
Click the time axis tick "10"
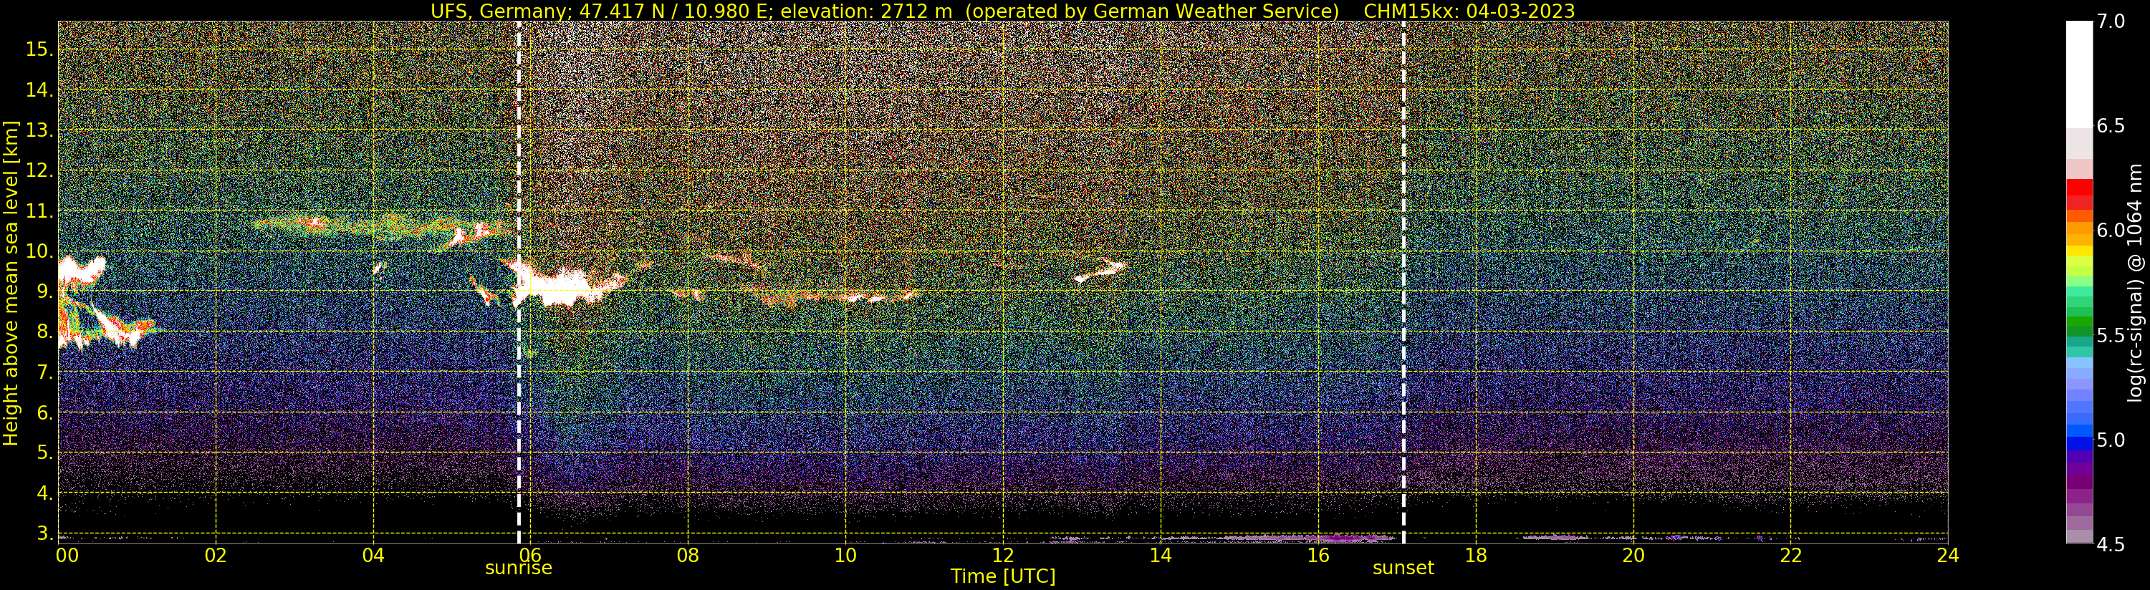pos(845,555)
